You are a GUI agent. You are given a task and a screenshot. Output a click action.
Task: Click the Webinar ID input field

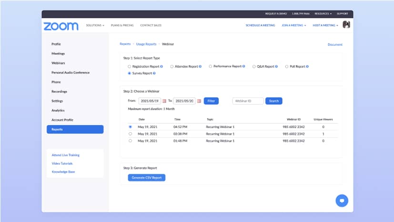point(248,101)
